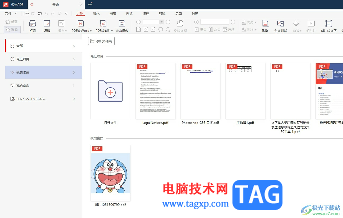
Task: Start PDF转Word conversion tool
Action: pos(81,26)
